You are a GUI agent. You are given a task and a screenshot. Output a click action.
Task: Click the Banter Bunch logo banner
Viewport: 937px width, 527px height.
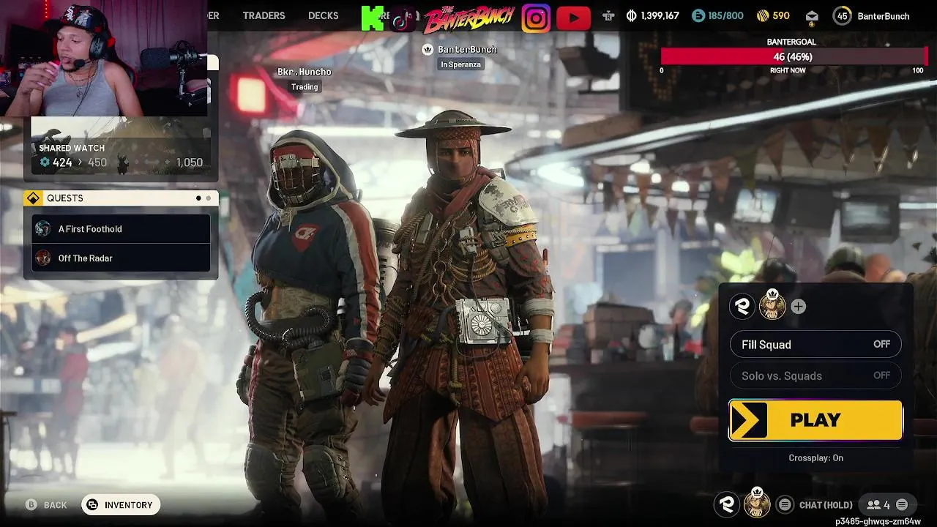[468, 18]
